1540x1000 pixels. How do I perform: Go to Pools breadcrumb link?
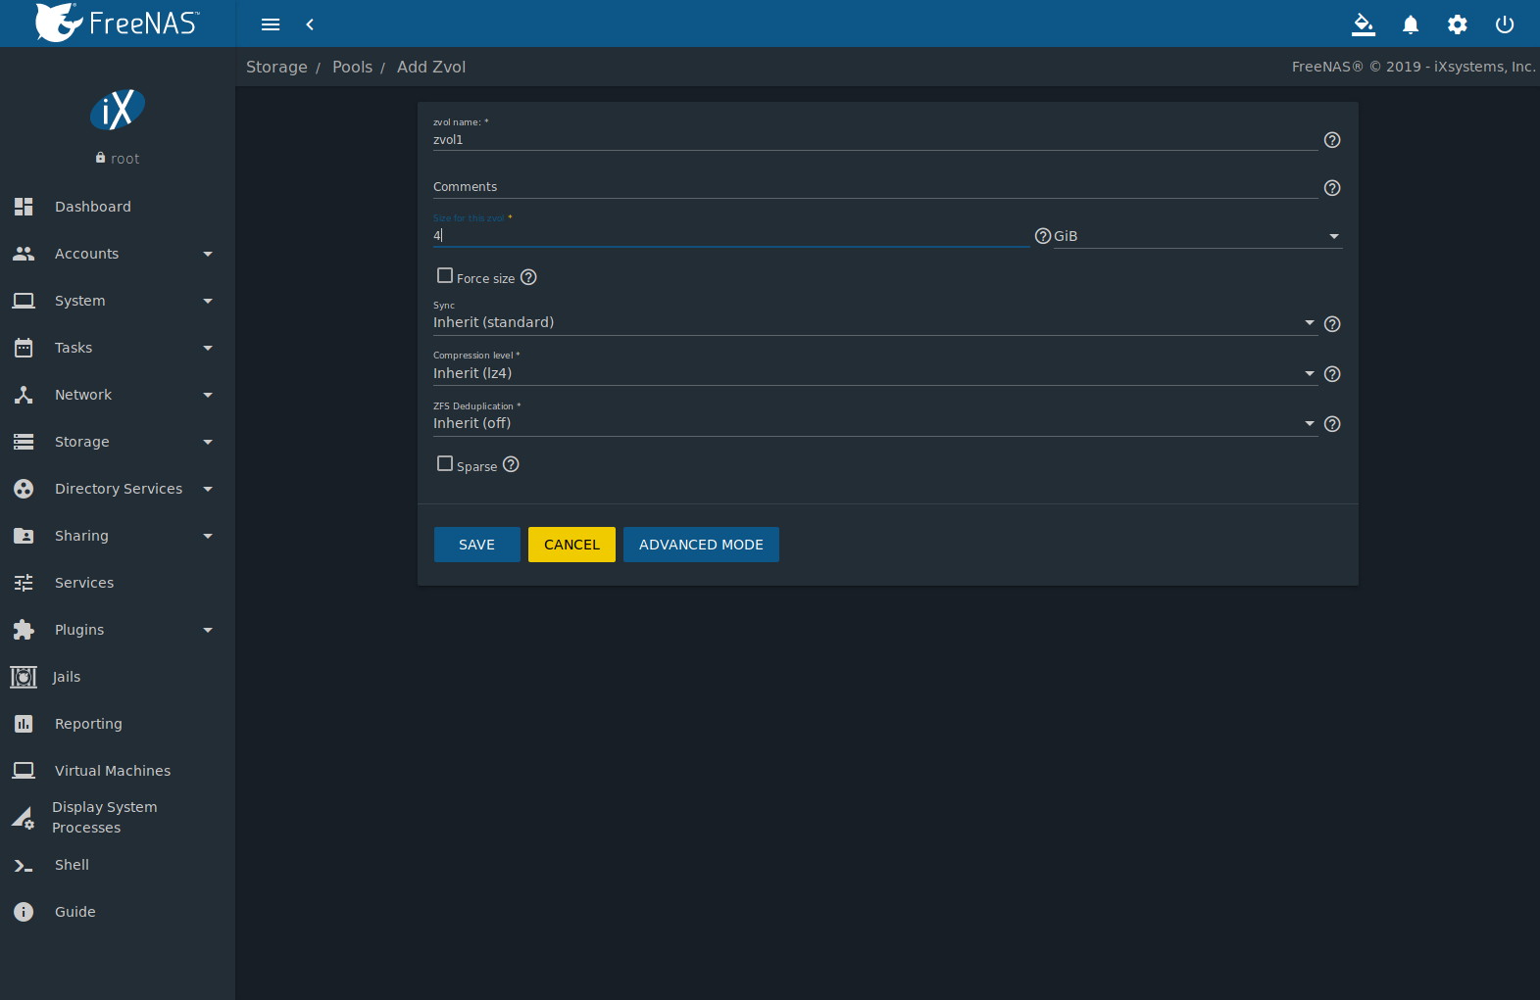[x=352, y=67]
